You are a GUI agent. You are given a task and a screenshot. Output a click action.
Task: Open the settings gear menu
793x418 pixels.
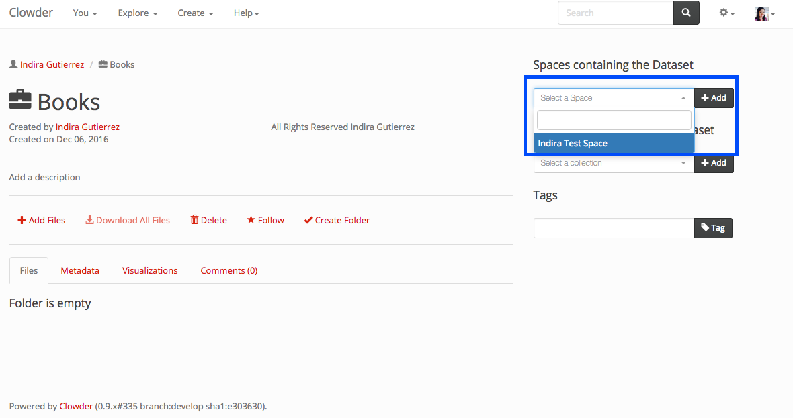click(x=726, y=13)
